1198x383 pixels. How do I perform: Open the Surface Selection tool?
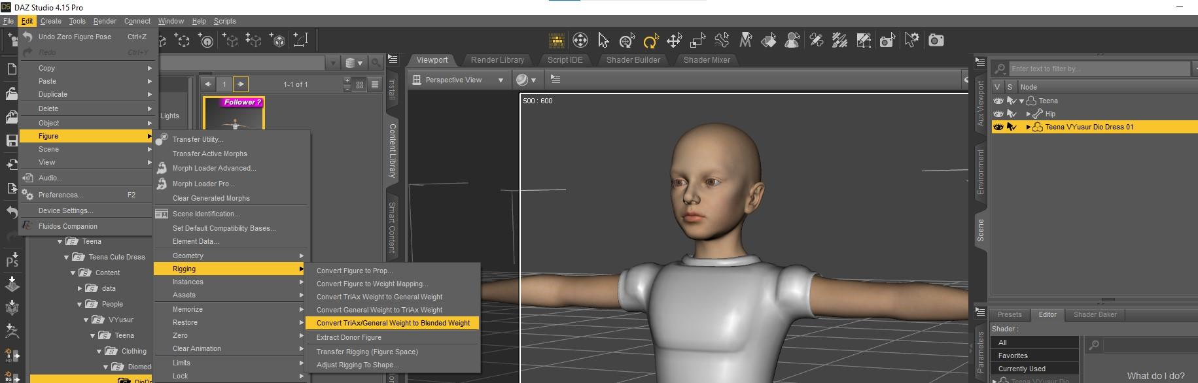(769, 41)
